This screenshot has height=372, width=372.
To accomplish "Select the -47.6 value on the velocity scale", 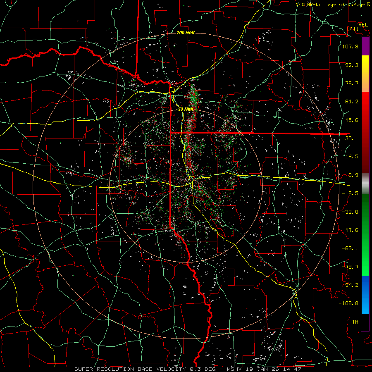I will [x=350, y=230].
